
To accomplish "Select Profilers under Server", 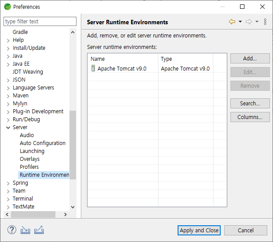I will click(x=29, y=167).
